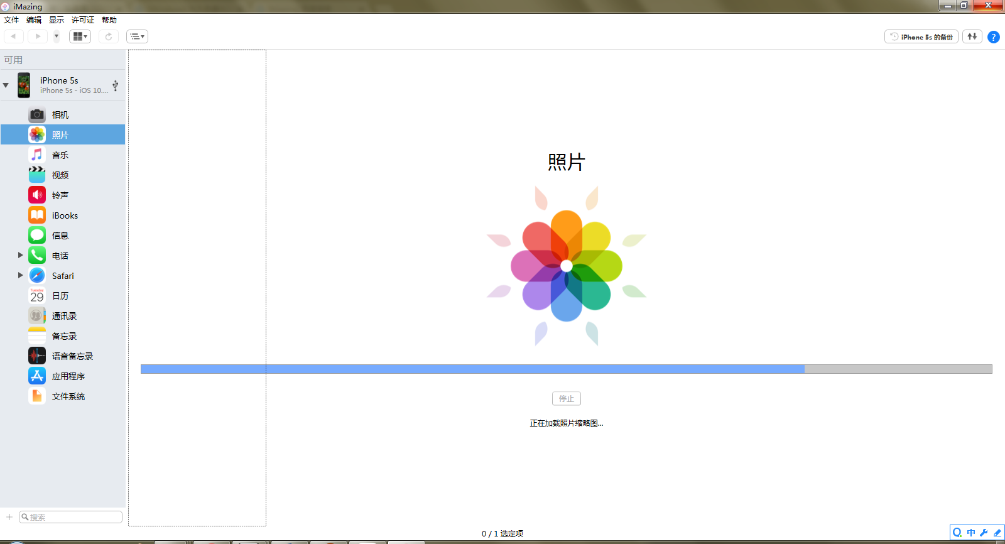Viewport: 1005px width, 544px height.
Task: Open the Contacts (通讯录) icon
Action: click(x=37, y=315)
